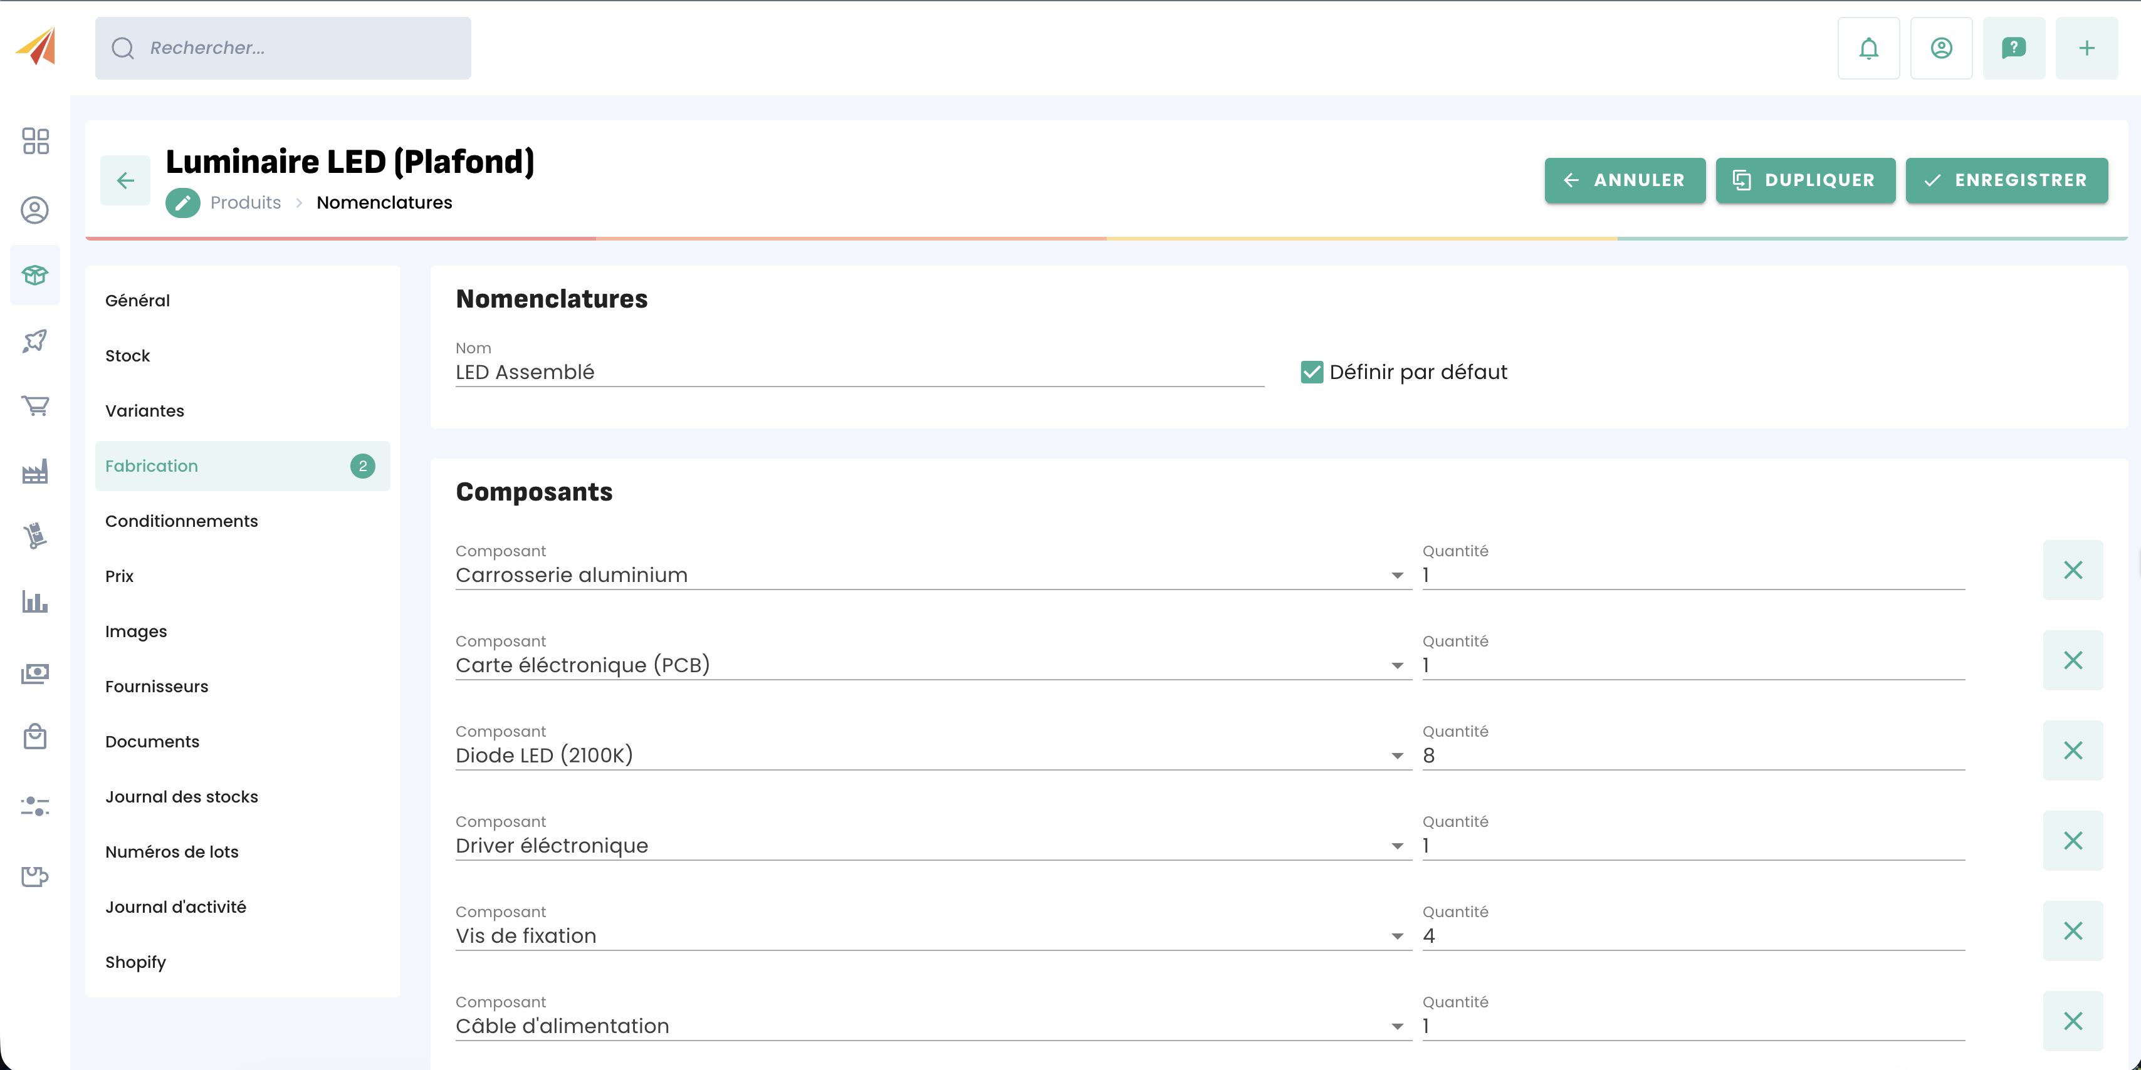The width and height of the screenshot is (2141, 1070).
Task: Click the green pencil edit icon
Action: tap(182, 203)
